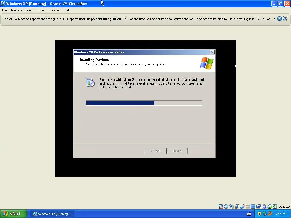Click the Installing Devices heading text
This screenshot has height=218, width=291.
(x=94, y=60)
